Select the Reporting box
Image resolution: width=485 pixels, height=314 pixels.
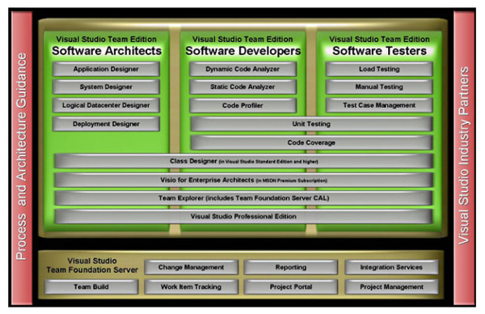tap(291, 267)
